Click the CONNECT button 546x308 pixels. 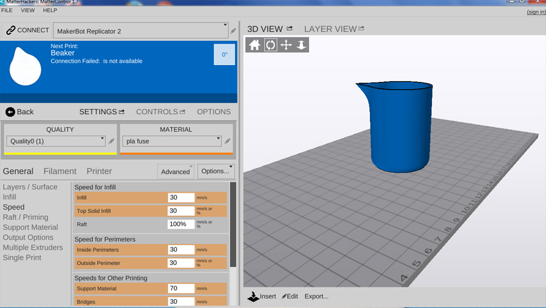pyautogui.click(x=27, y=30)
